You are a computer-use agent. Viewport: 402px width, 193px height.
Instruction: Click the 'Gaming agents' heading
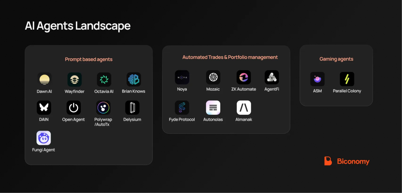coord(336,59)
